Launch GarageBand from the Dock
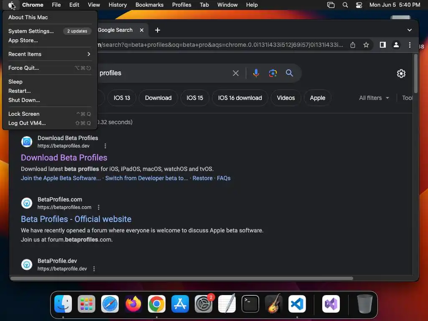428x321 pixels. 274,304
